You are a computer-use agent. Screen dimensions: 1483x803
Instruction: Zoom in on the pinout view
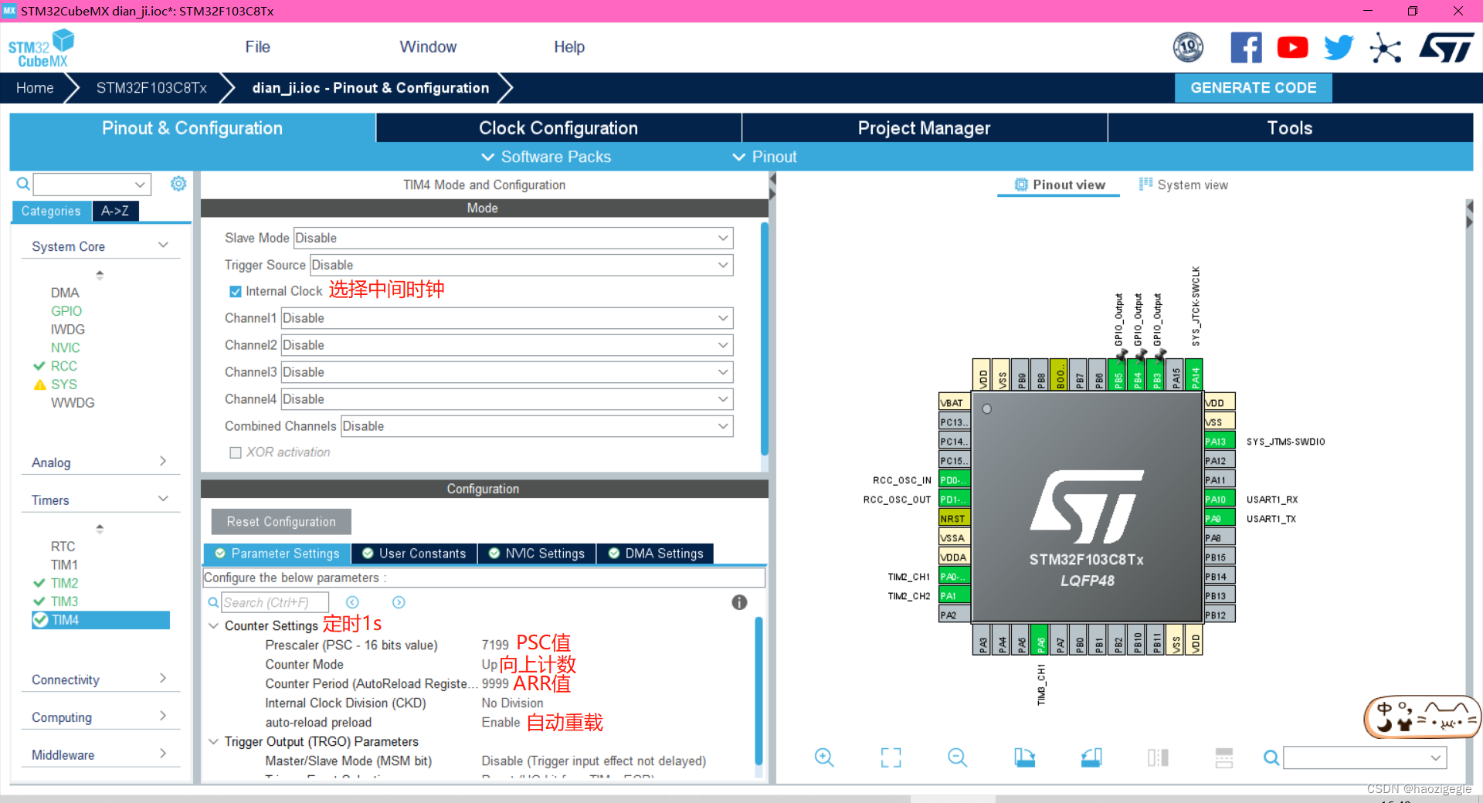(824, 757)
